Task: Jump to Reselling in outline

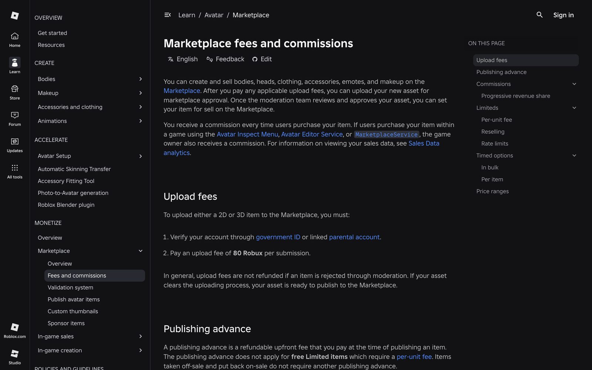Action: (x=493, y=132)
